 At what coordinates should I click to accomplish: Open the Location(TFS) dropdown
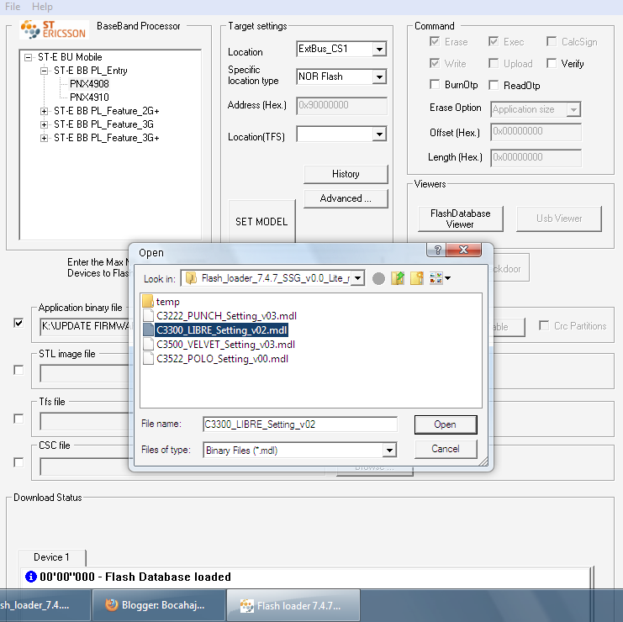(379, 134)
